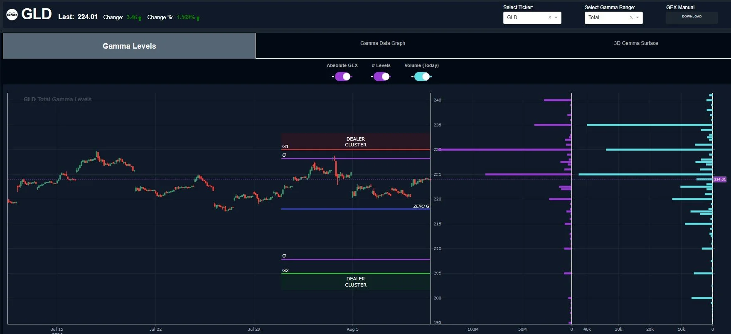Toggle the Volume (Today) switch
The height and width of the screenshot is (334, 731).
click(422, 77)
